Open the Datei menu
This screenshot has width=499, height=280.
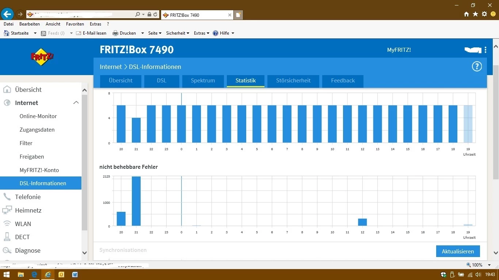click(8, 24)
